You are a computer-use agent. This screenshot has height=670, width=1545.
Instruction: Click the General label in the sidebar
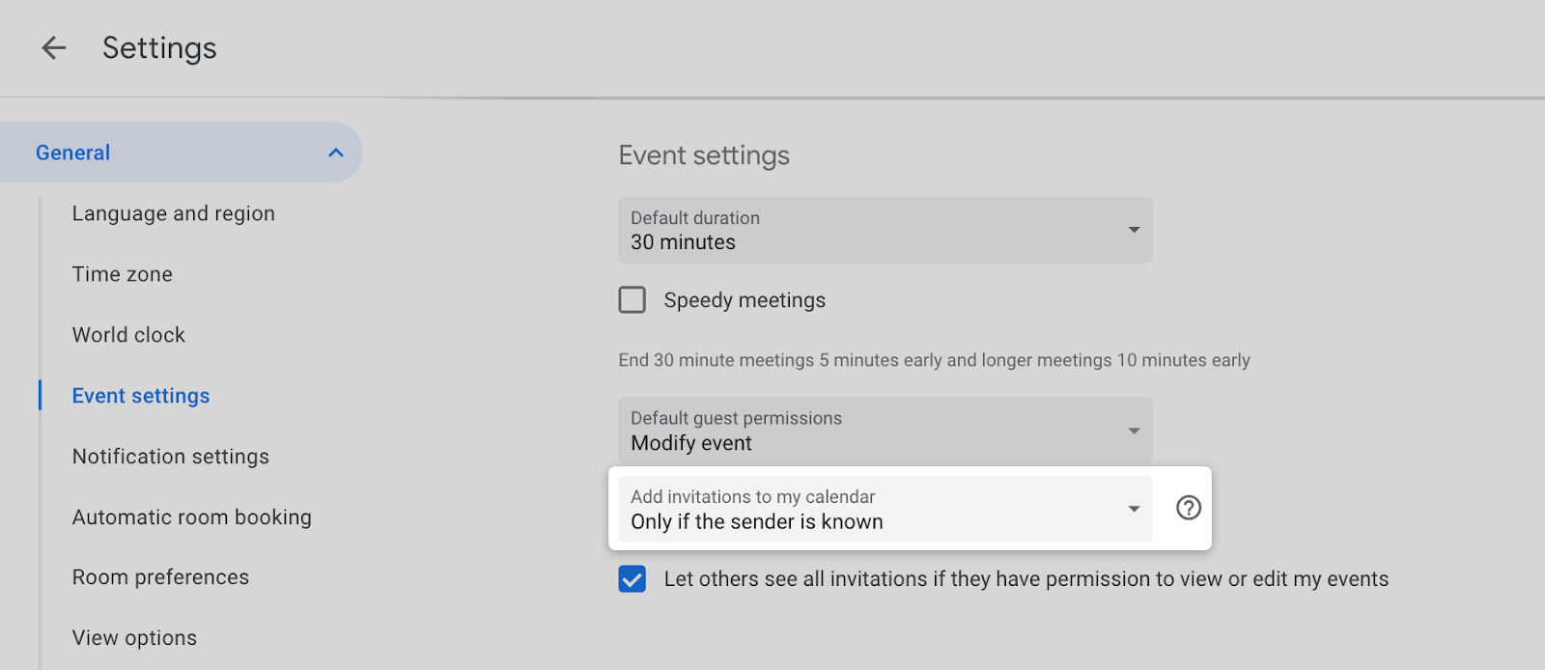(x=73, y=153)
